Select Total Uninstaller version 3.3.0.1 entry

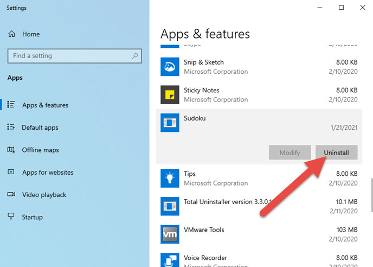tap(228, 202)
